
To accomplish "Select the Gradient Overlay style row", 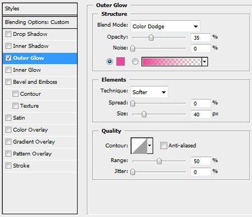I will 40,142.
